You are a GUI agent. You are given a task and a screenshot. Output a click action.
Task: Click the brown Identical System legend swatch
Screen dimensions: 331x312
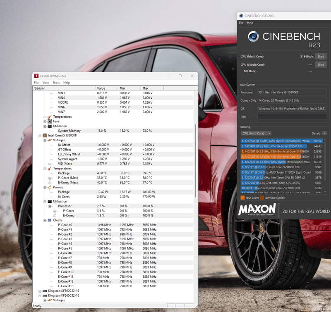(x=262, y=198)
